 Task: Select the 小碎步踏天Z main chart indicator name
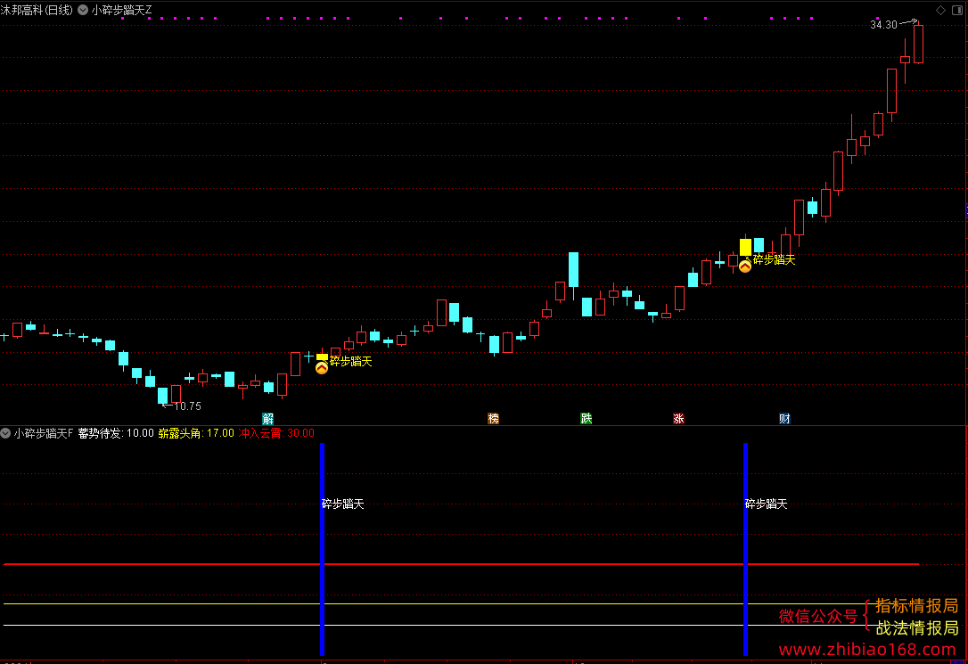tap(121, 10)
